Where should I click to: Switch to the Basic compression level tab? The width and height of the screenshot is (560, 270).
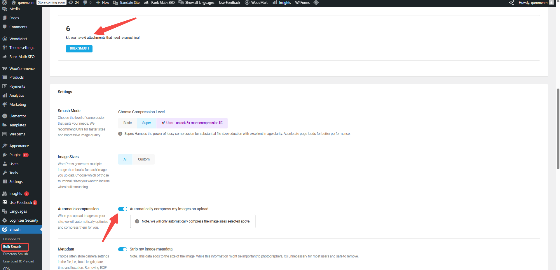[128, 123]
